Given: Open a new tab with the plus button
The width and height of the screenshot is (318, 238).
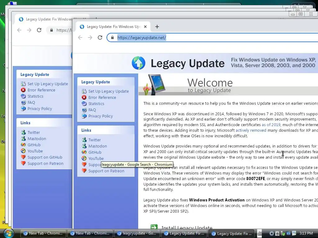Looking at the screenshot, I should 157,27.
